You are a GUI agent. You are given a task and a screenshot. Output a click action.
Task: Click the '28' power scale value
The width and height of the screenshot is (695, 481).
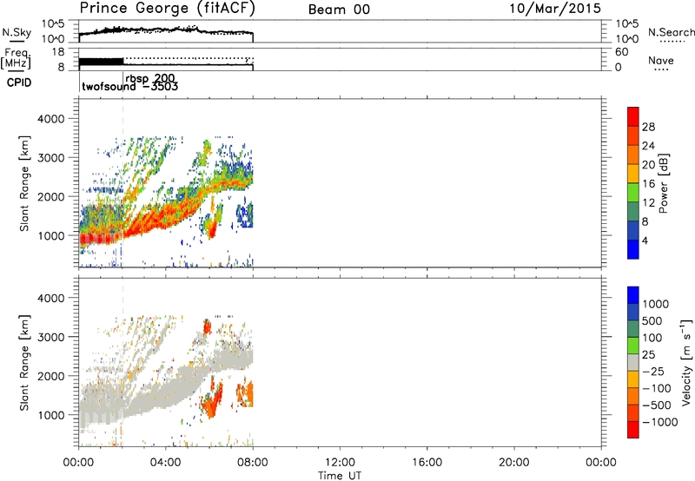point(648,127)
